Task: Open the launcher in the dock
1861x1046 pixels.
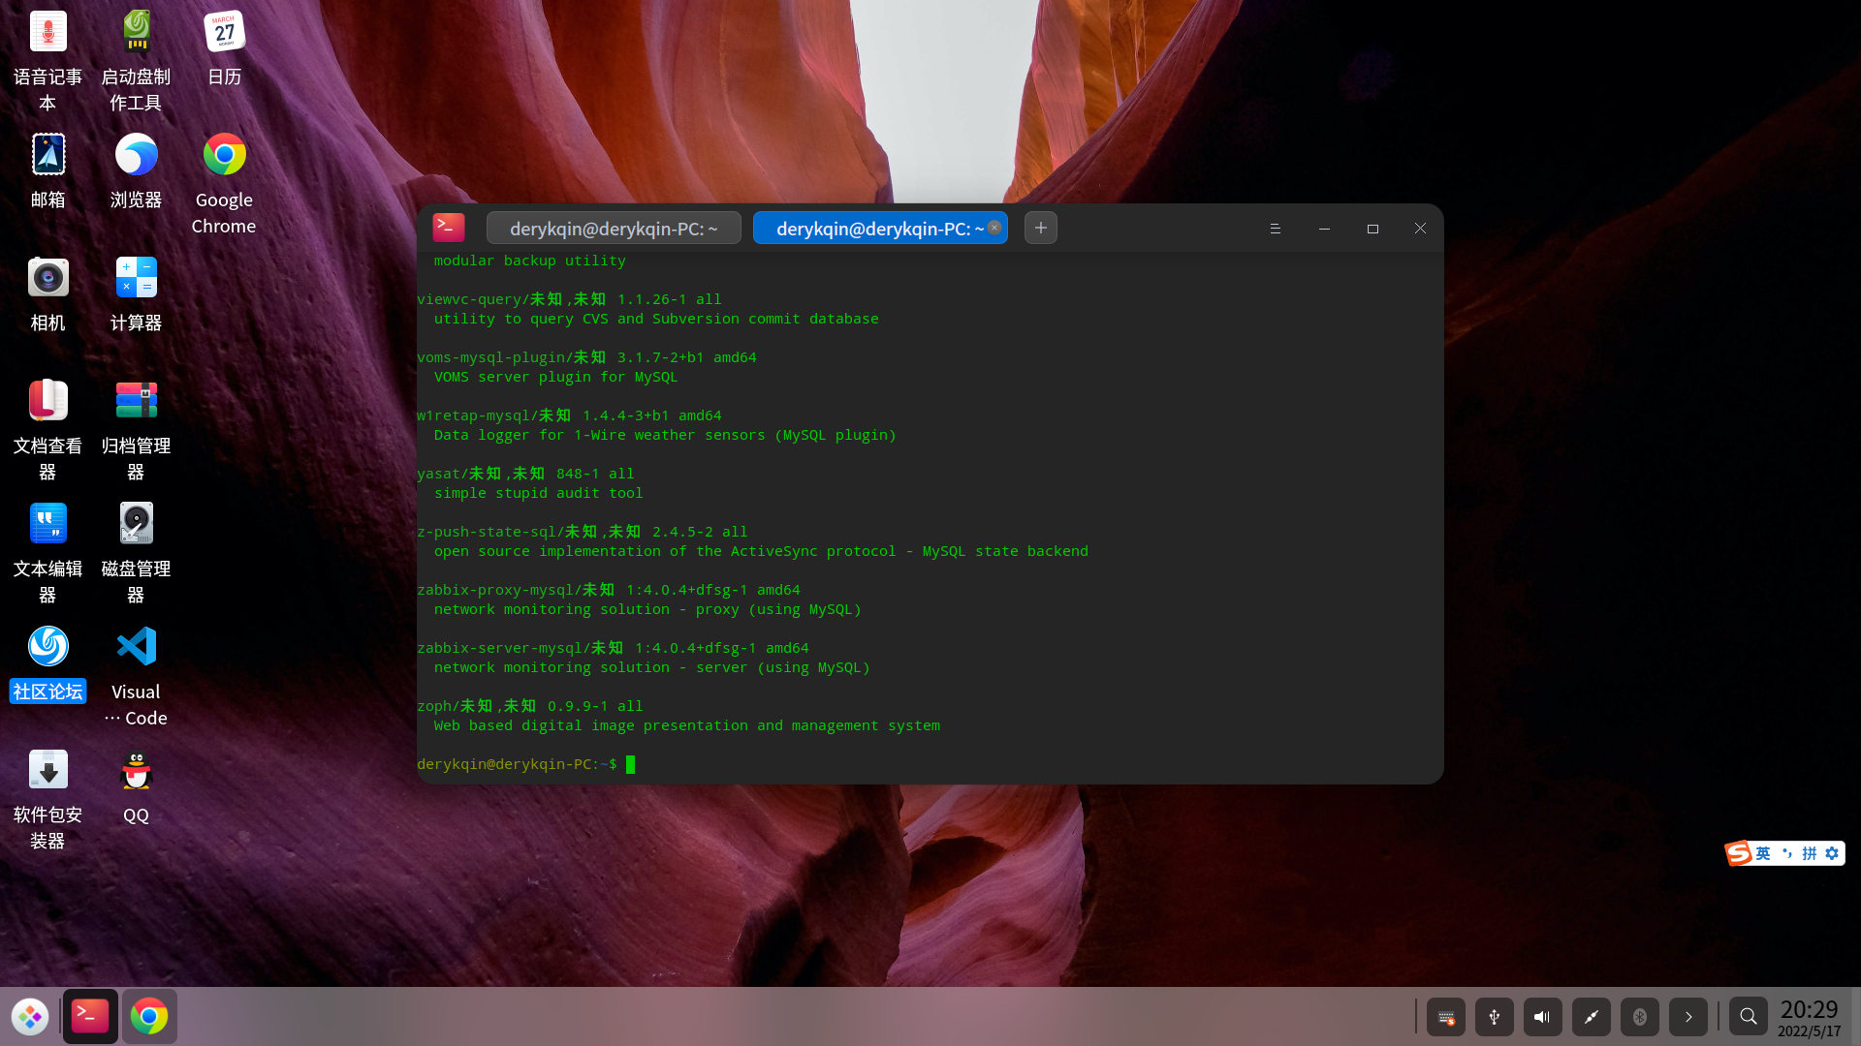Action: click(30, 1017)
